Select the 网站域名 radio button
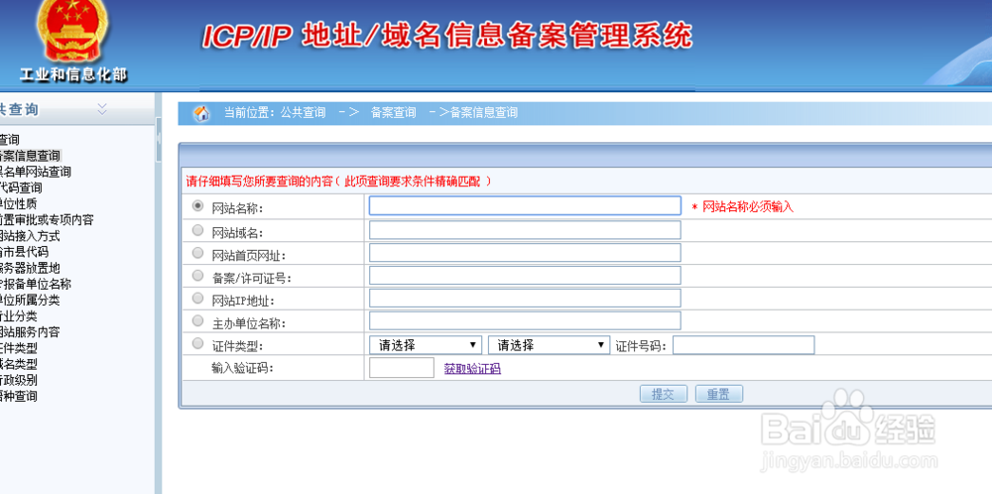 [198, 230]
